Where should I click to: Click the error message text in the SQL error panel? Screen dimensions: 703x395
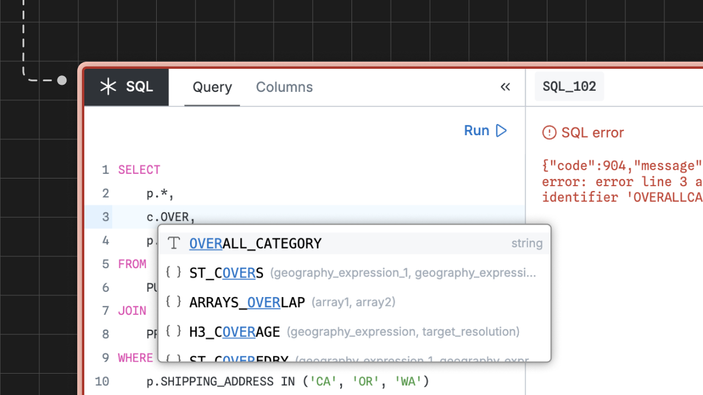click(617, 181)
